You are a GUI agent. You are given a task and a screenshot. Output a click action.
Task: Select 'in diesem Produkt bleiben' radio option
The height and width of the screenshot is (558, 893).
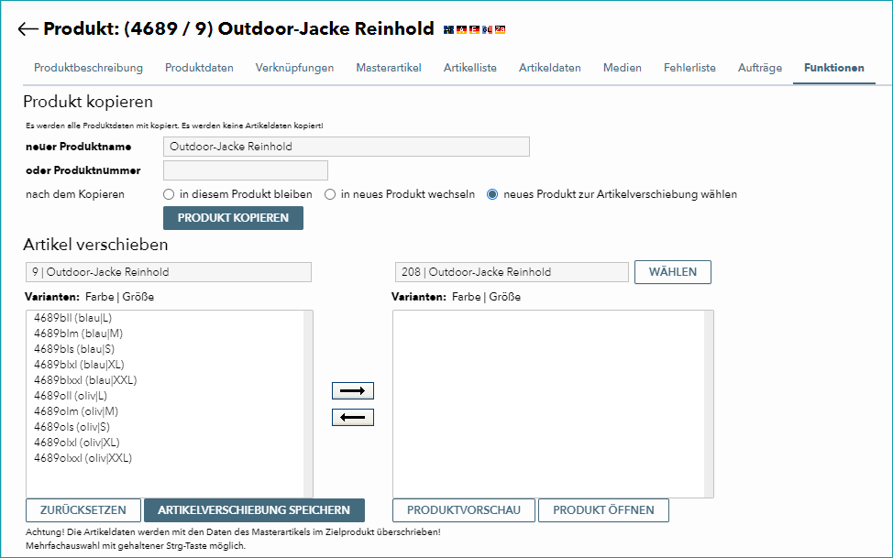click(x=169, y=195)
